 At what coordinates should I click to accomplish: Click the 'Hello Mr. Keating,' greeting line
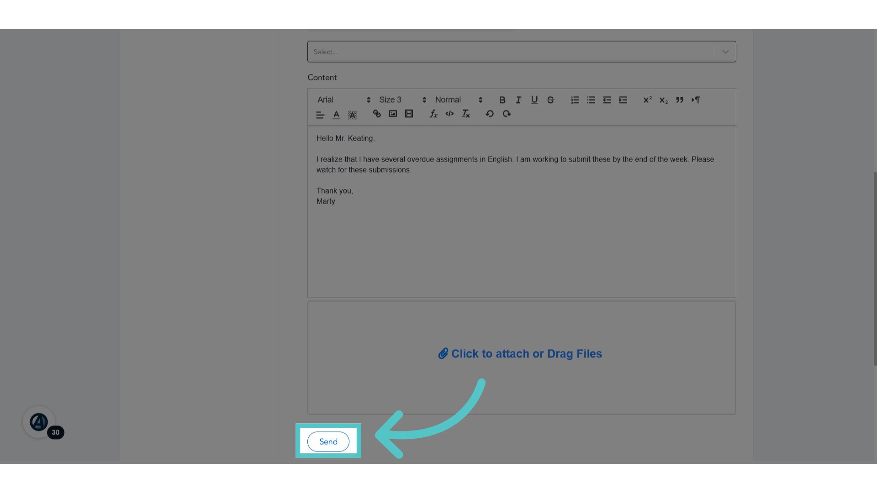point(345,138)
